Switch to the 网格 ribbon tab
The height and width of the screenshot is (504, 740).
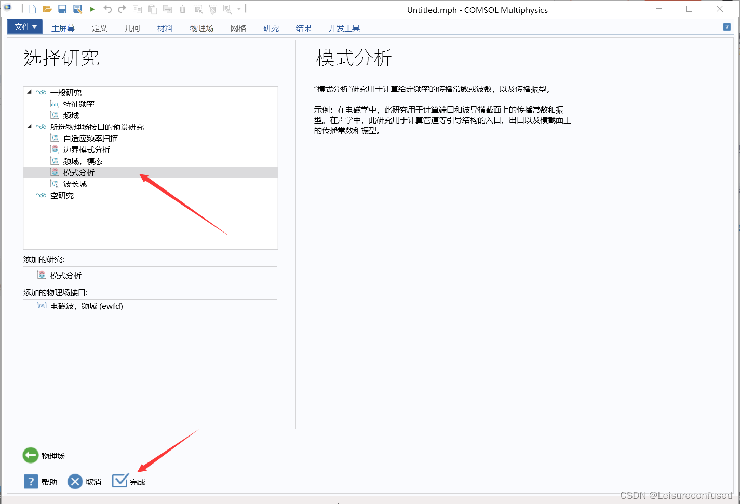pos(238,28)
